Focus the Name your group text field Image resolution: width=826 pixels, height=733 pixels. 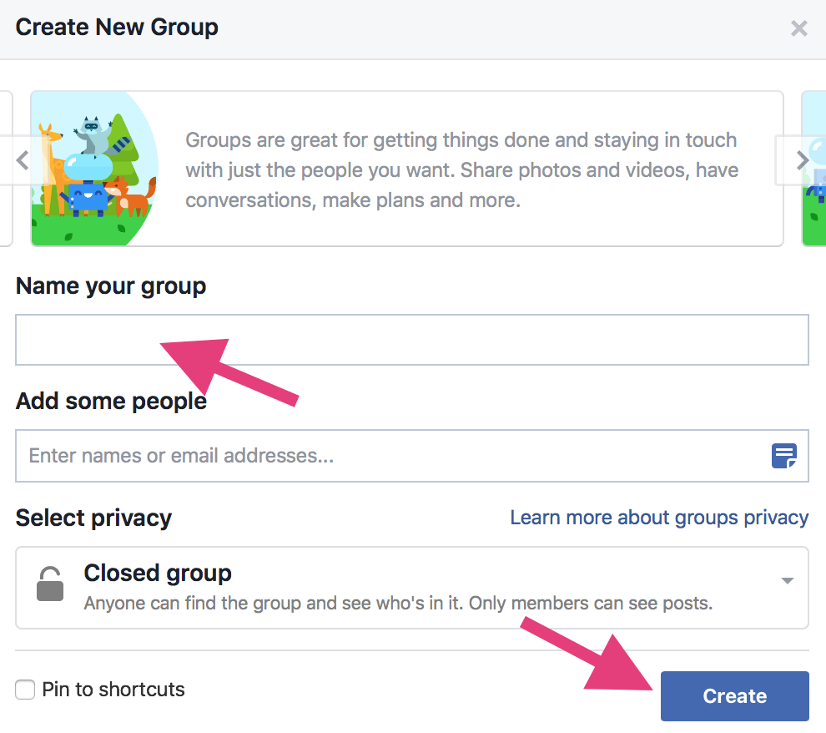[412, 340]
